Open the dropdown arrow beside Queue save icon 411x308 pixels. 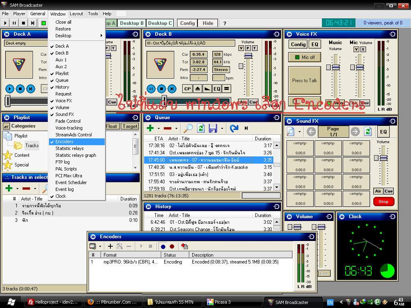pos(222,129)
